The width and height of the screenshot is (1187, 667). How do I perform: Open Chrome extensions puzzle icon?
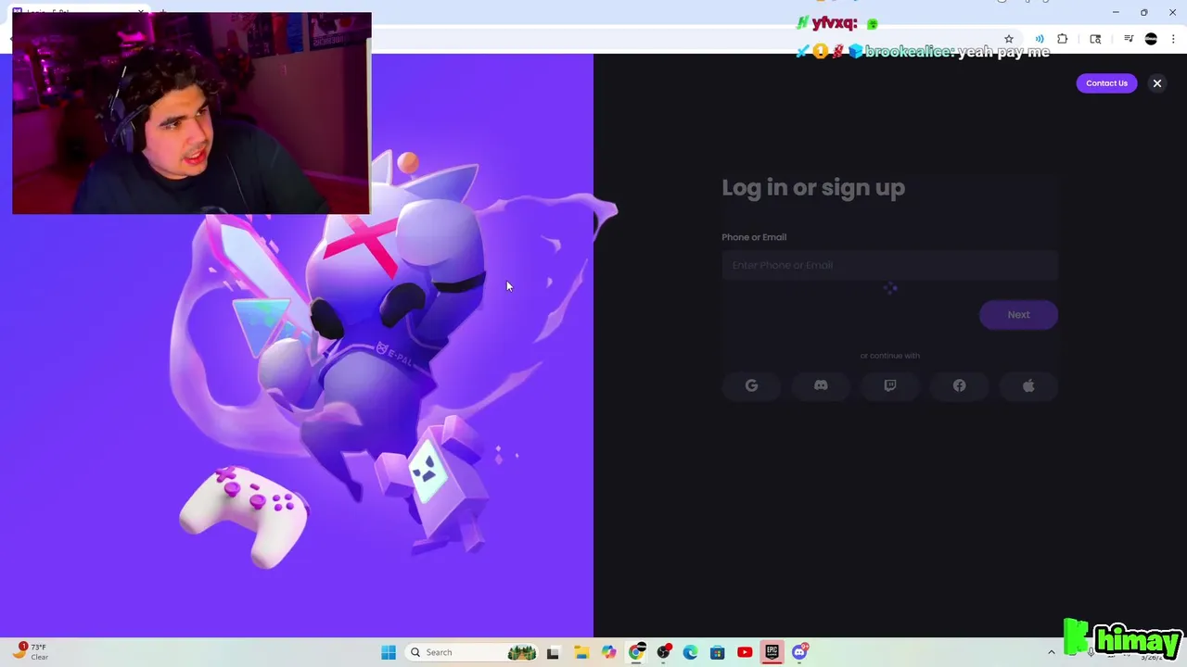pyautogui.click(x=1063, y=39)
